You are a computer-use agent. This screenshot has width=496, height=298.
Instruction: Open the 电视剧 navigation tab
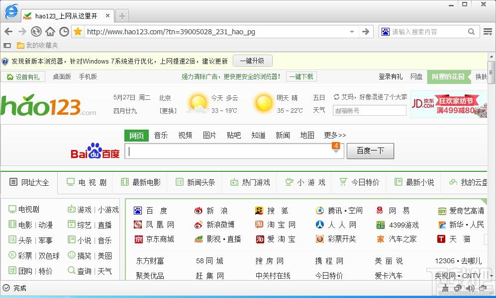pyautogui.click(x=86, y=182)
